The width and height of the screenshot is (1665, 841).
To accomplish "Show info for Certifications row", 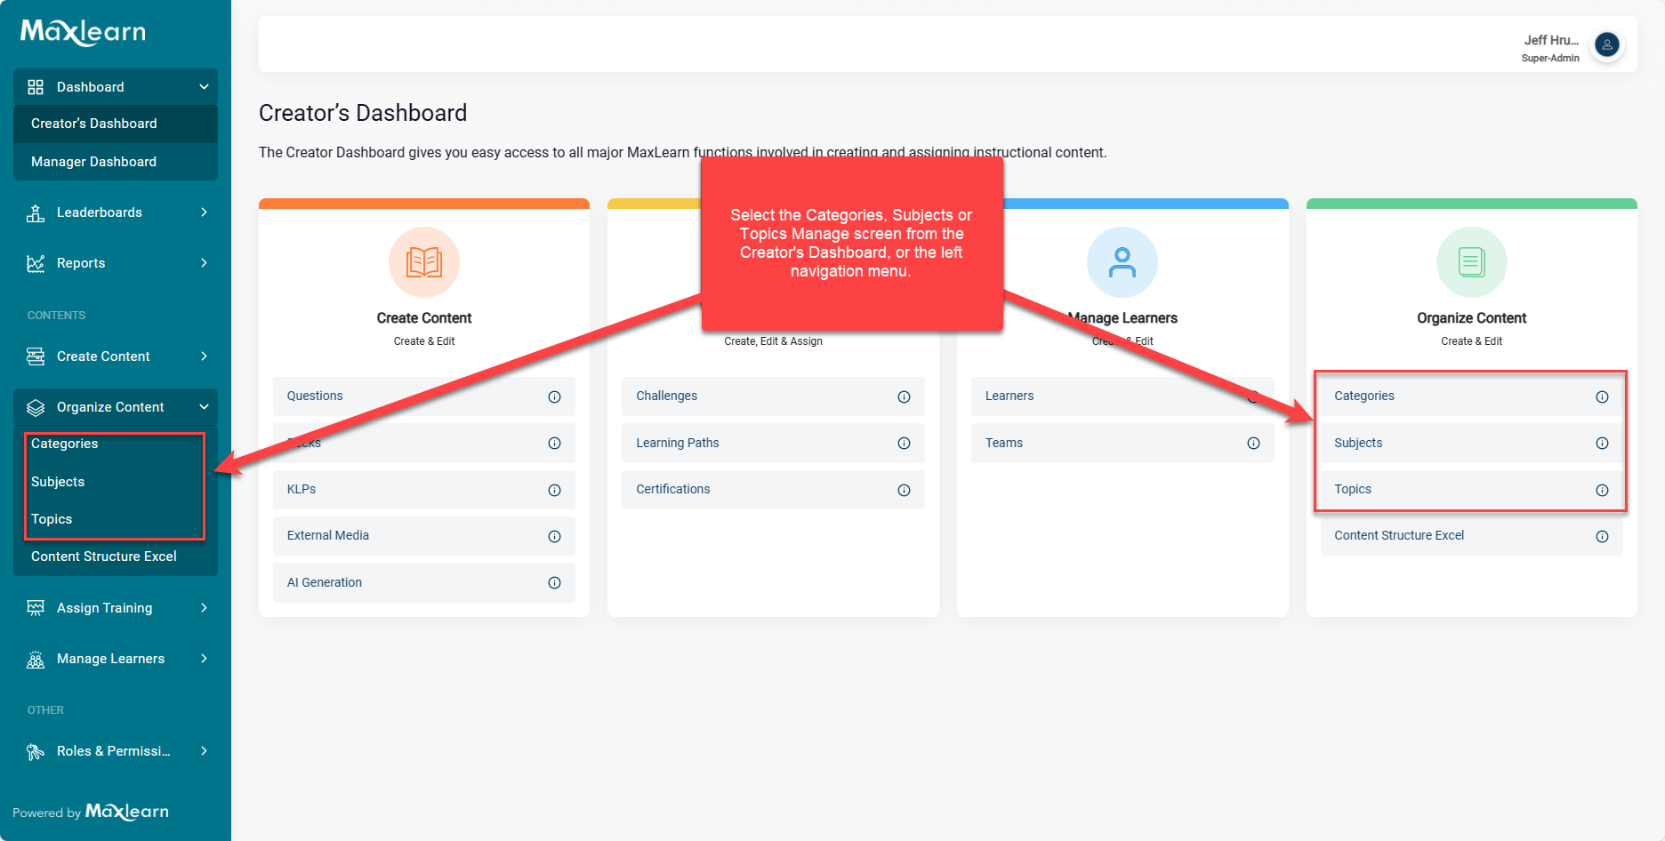I will point(905,490).
